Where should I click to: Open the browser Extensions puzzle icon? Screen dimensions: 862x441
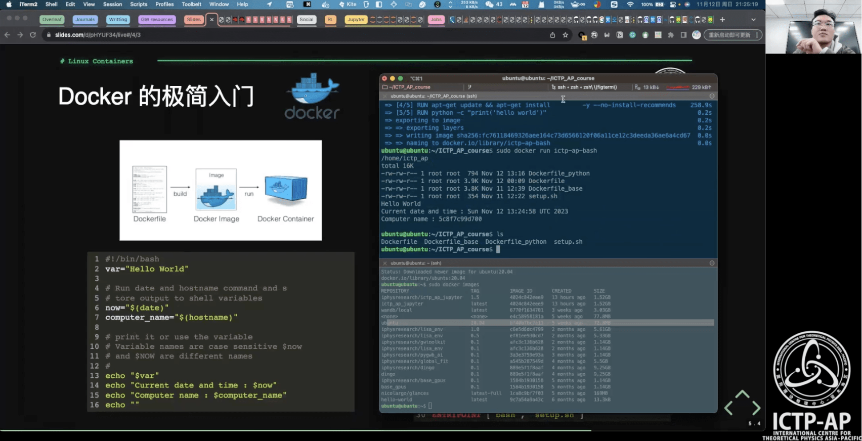(671, 35)
